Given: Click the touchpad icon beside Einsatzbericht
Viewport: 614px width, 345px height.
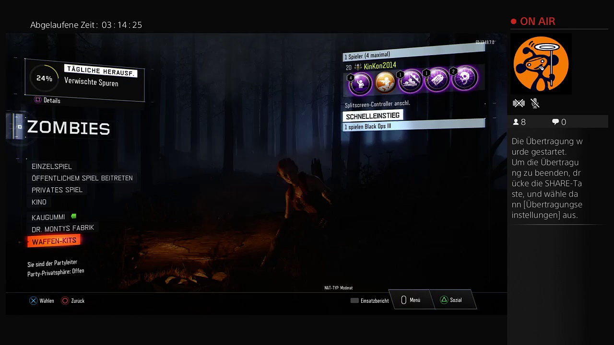Looking at the screenshot, I should (354, 300).
